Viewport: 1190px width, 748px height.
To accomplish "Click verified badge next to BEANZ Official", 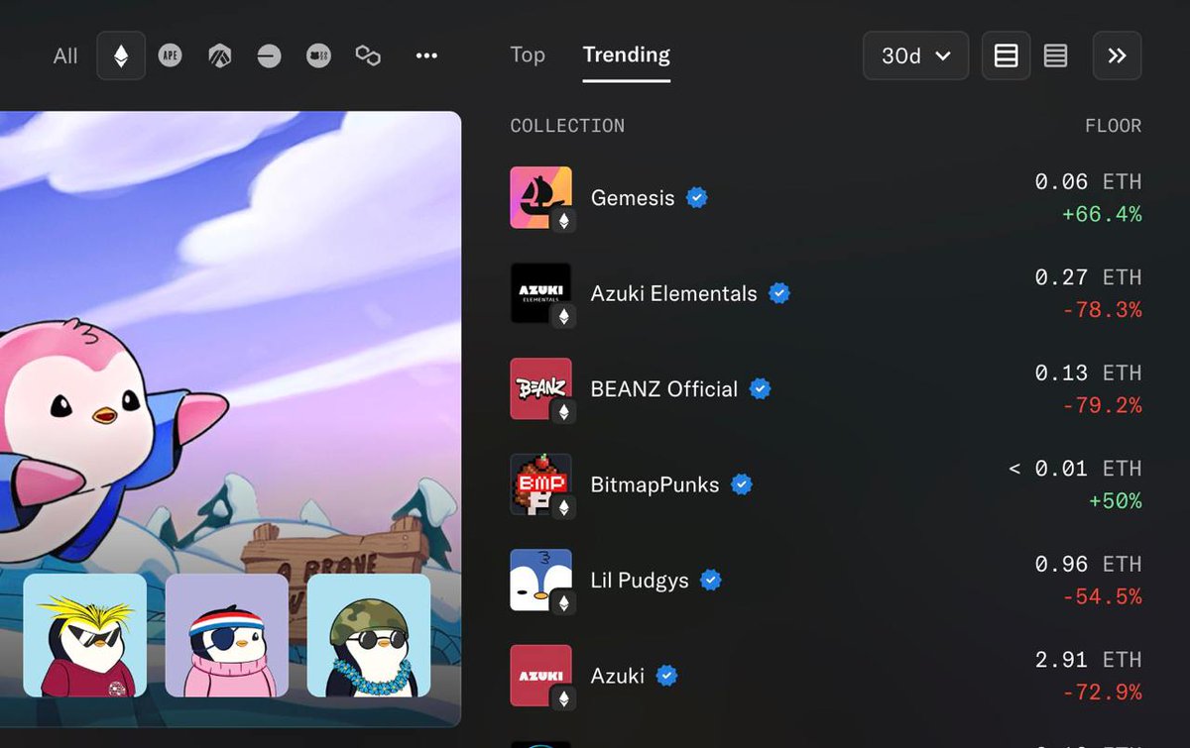I will click(760, 388).
